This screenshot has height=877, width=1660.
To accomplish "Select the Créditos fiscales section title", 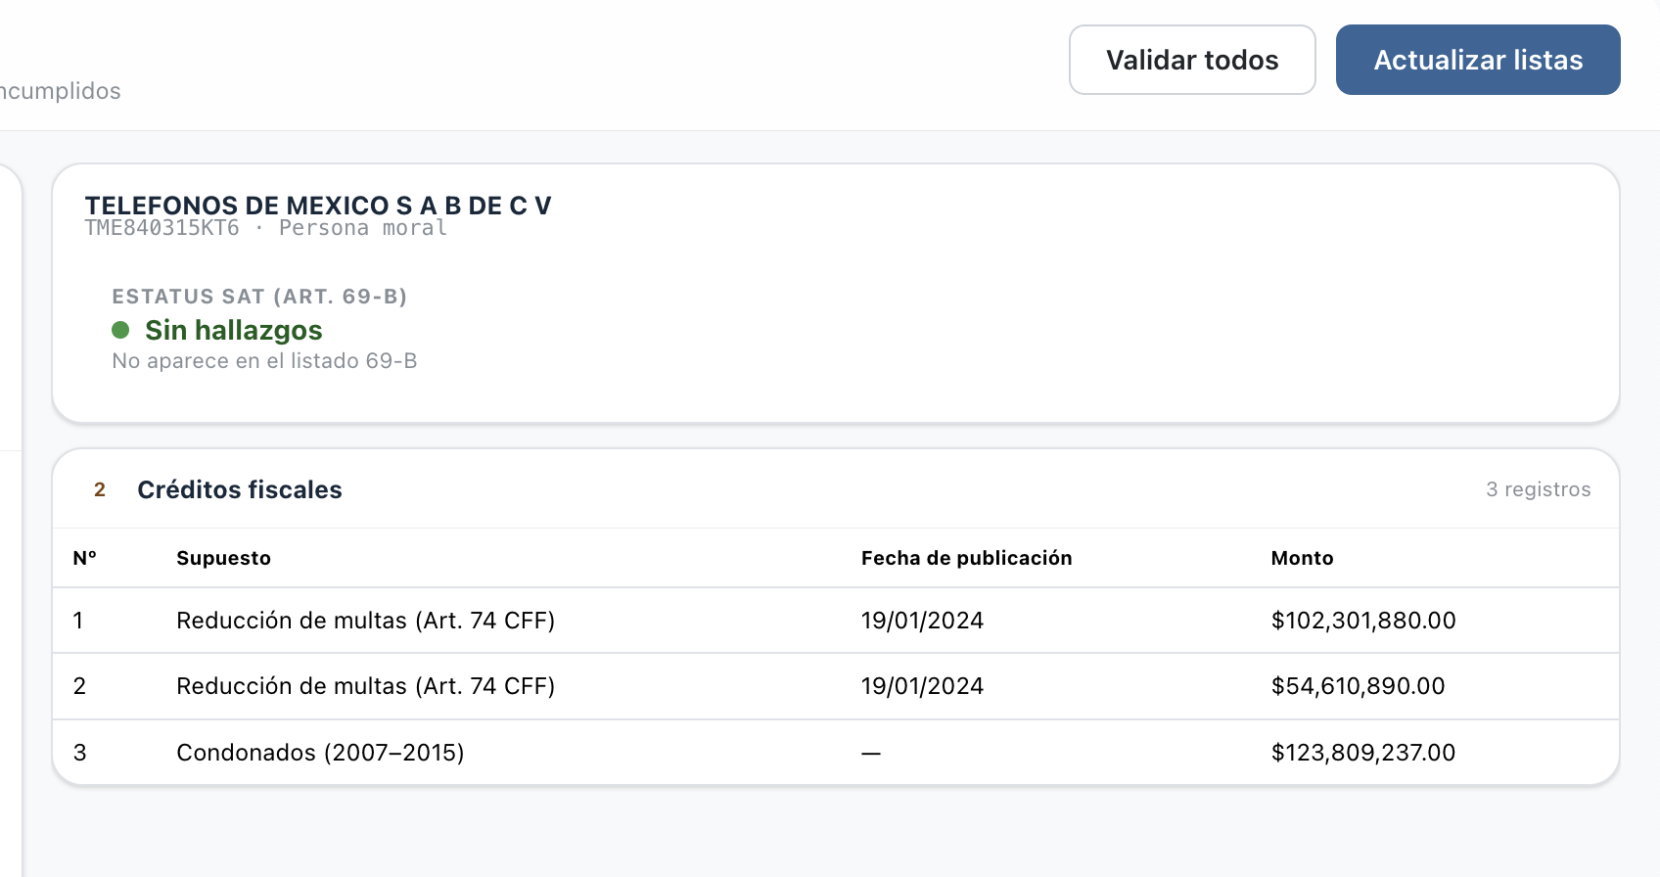I will point(240,489).
